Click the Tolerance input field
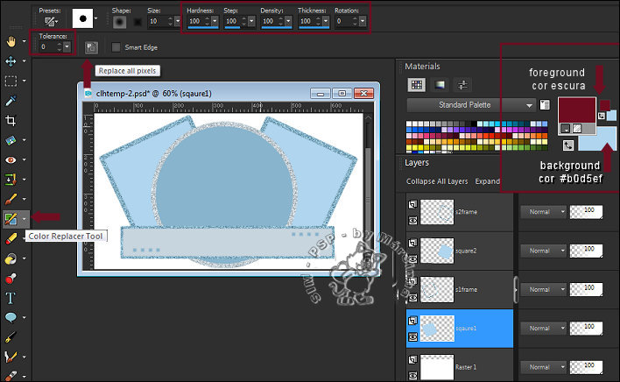This screenshot has height=382, width=620. (x=44, y=46)
